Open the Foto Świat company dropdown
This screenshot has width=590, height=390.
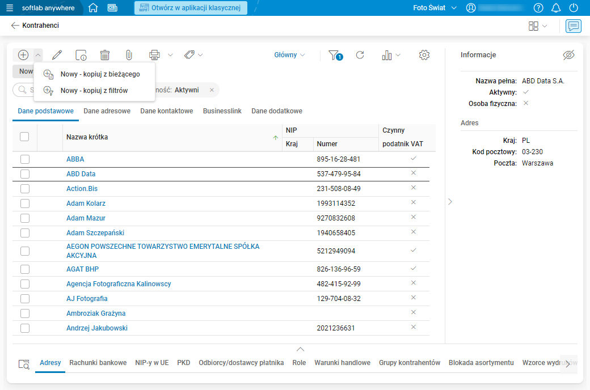[x=435, y=7]
